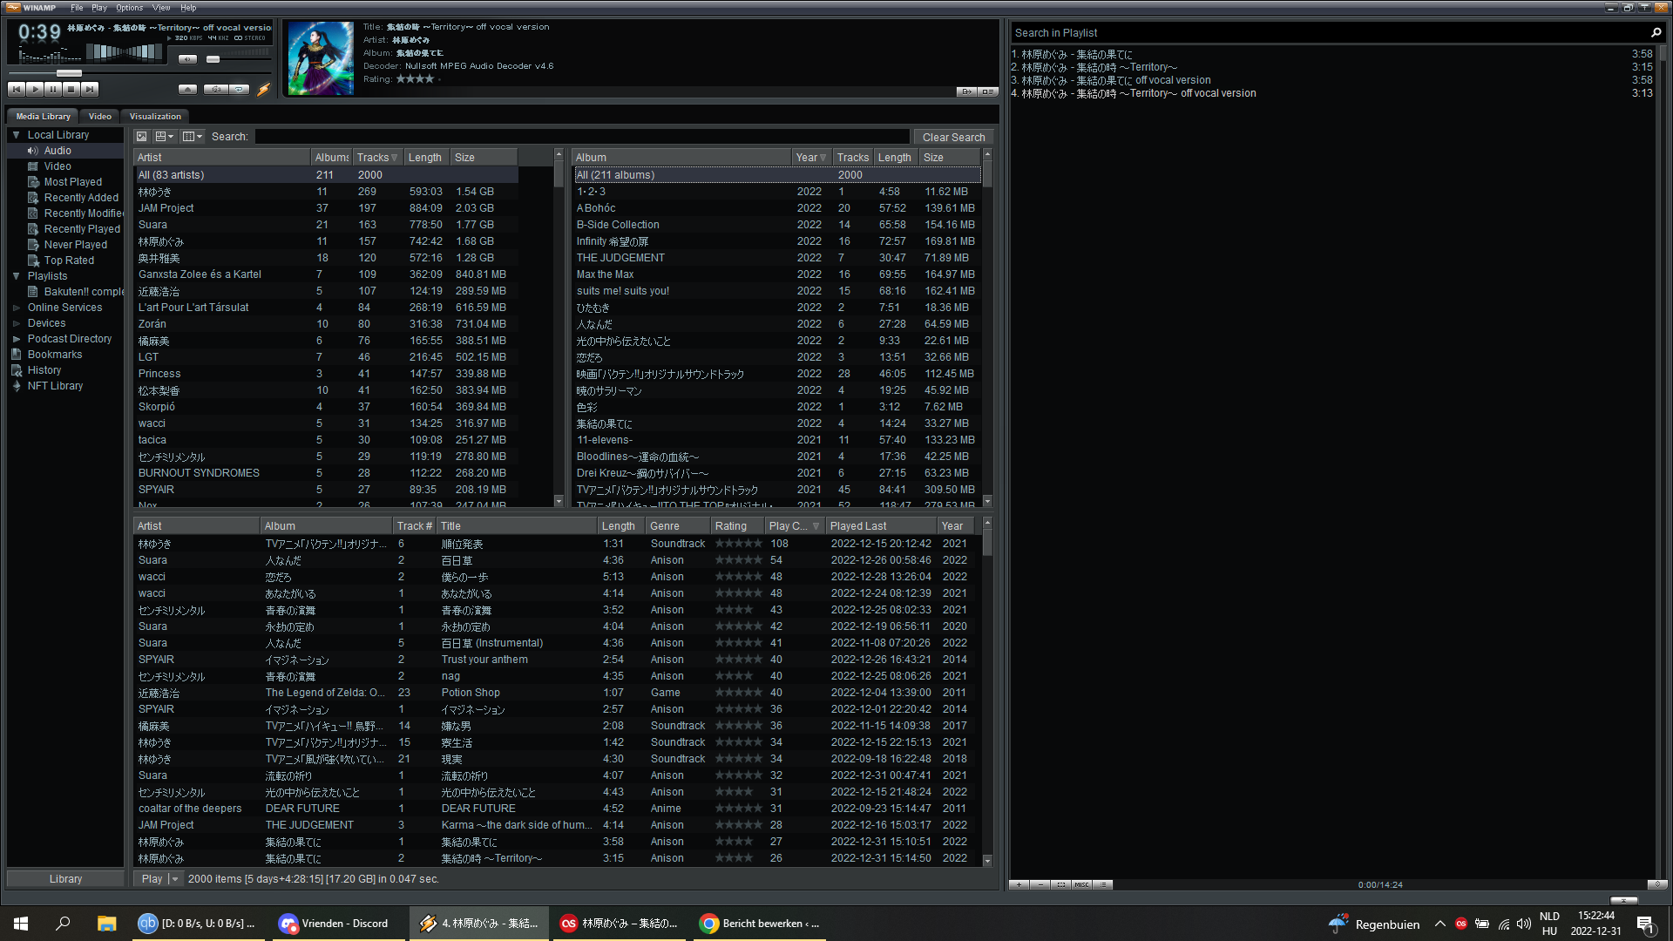Skip to the next track
The image size is (1673, 941).
91,89
